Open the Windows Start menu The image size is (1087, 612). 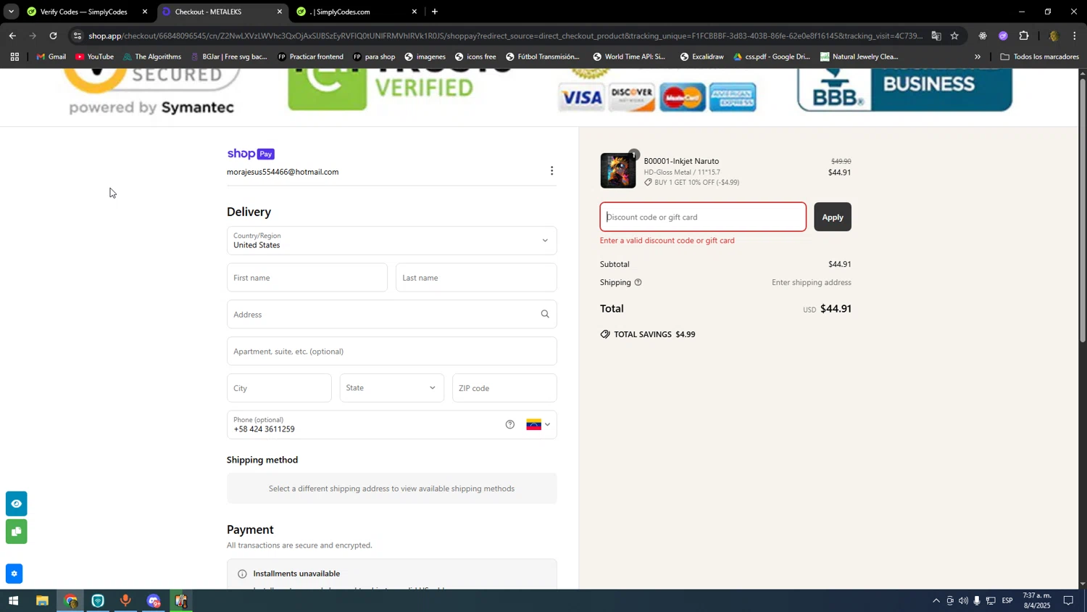click(x=13, y=600)
